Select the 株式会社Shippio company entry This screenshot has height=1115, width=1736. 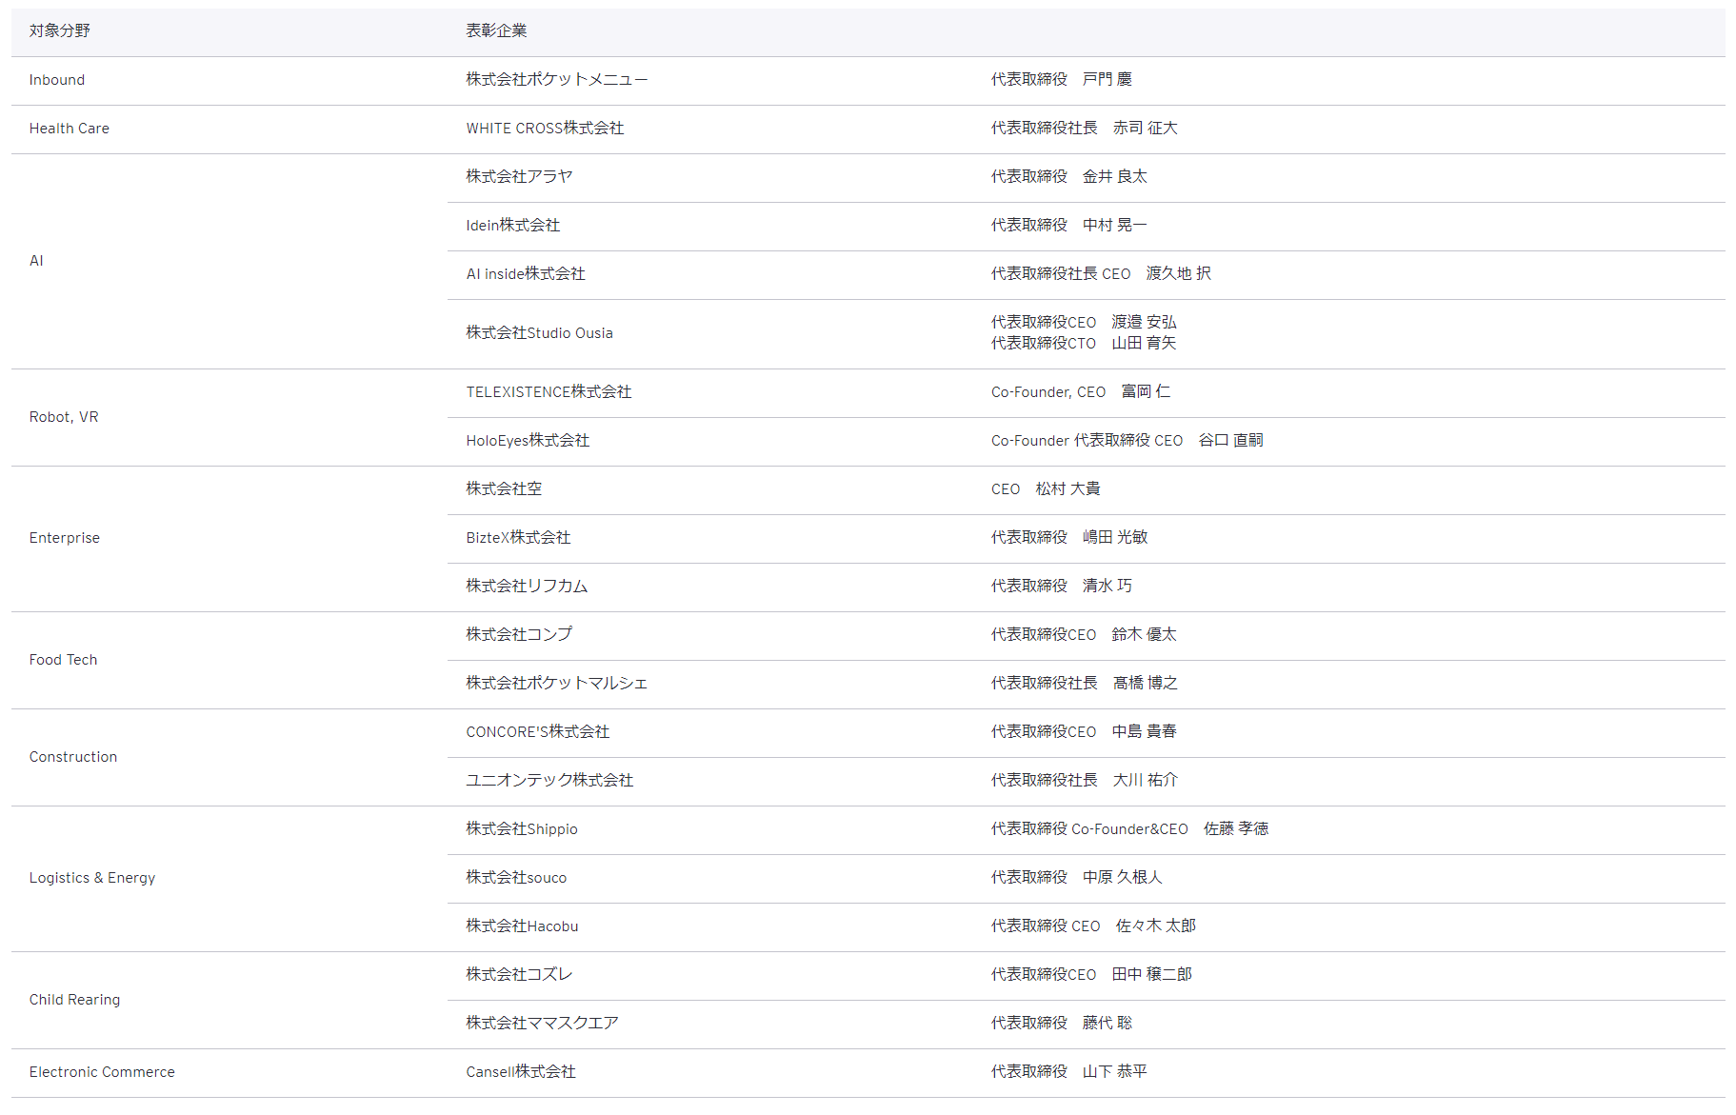coord(521,829)
